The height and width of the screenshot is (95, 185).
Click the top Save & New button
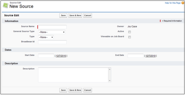tap(75, 15)
